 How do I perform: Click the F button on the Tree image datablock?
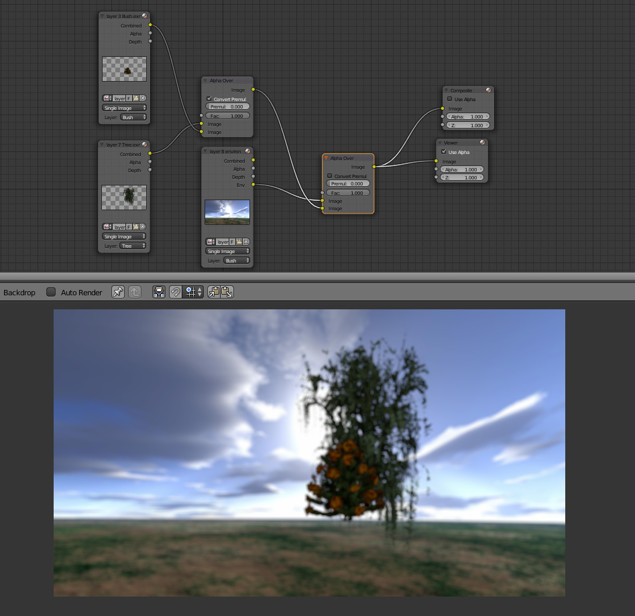(129, 226)
